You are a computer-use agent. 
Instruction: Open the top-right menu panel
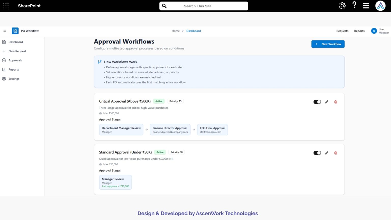click(366, 5)
